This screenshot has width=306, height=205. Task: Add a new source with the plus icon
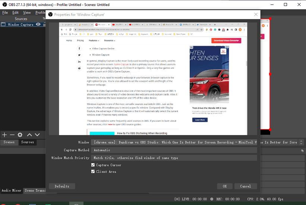(4, 135)
